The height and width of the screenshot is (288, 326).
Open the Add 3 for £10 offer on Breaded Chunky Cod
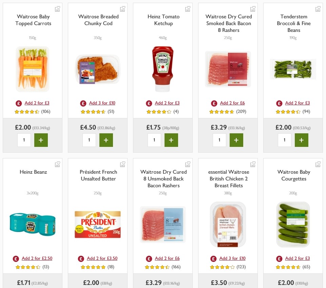(102, 103)
